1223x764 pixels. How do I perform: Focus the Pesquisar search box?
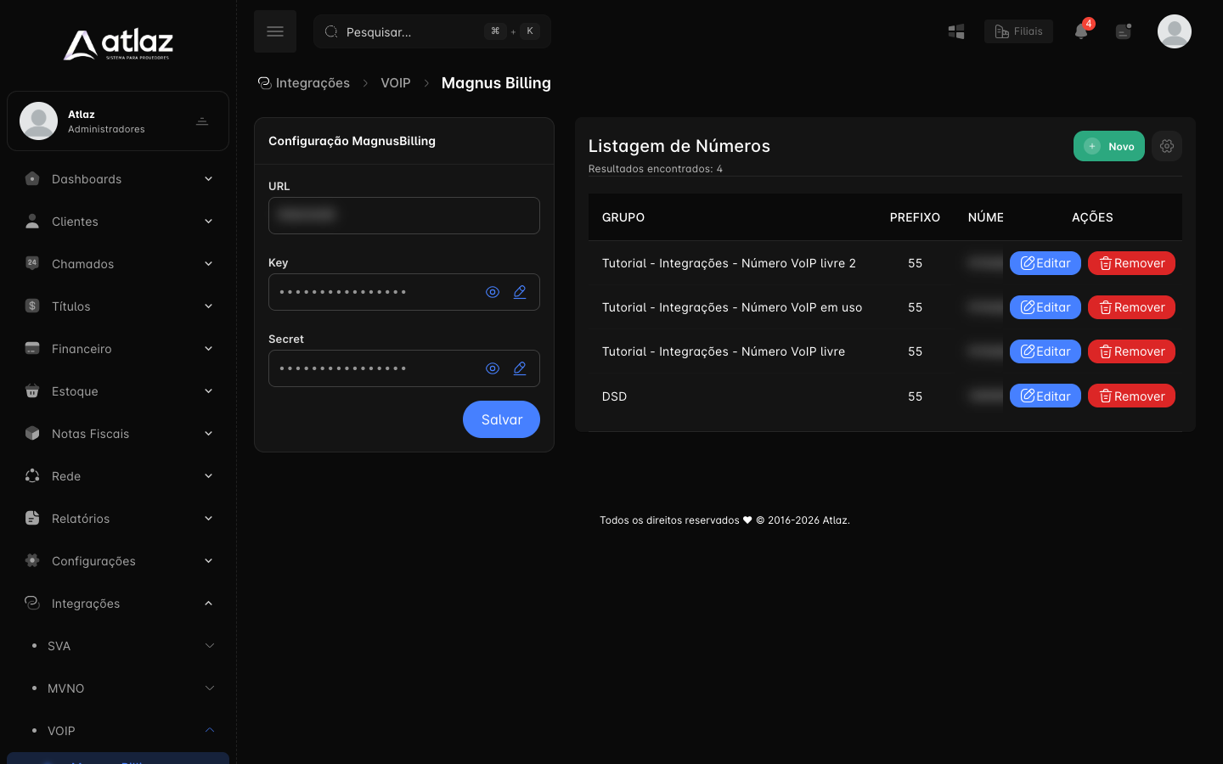pyautogui.click(x=432, y=31)
